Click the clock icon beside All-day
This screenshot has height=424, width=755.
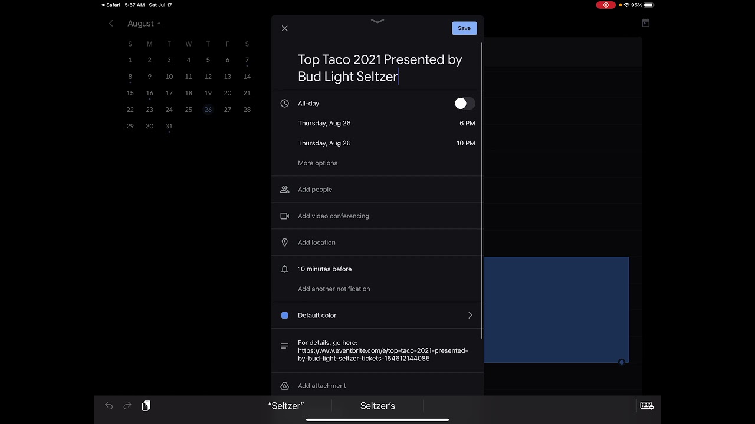point(285,104)
